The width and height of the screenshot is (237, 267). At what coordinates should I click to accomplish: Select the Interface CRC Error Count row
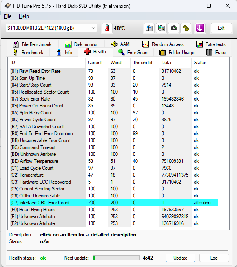[114, 203]
